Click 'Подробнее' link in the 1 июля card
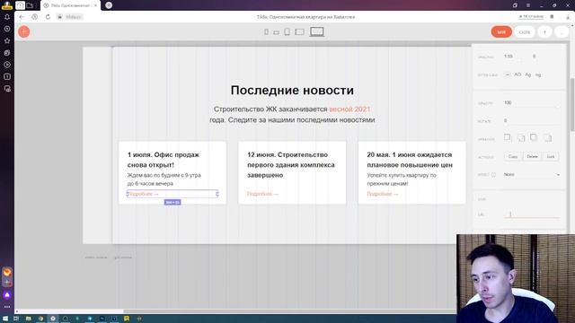This screenshot has width=575, height=323. (143, 194)
